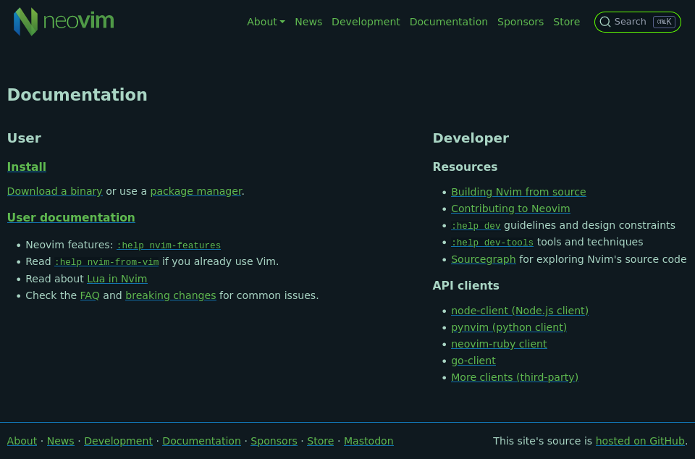
Task: Click Mastodon in the footer
Action: (368, 441)
